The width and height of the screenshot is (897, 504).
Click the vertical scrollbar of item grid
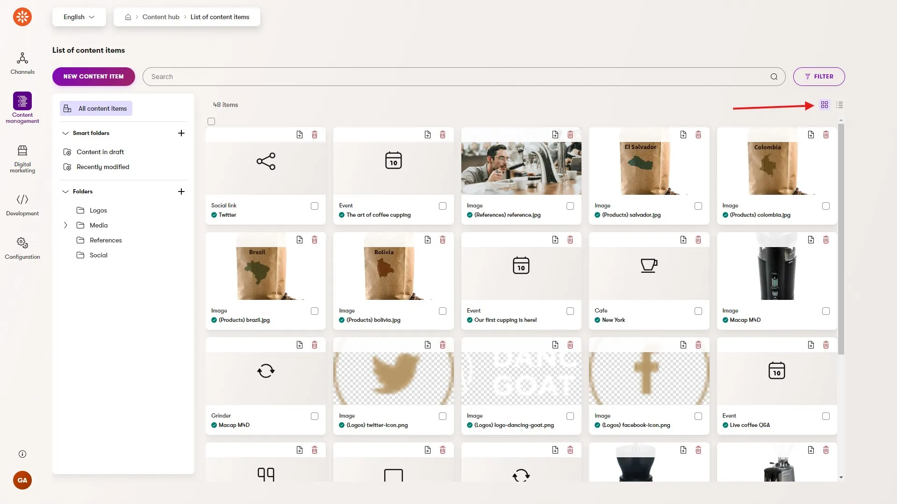[841, 238]
